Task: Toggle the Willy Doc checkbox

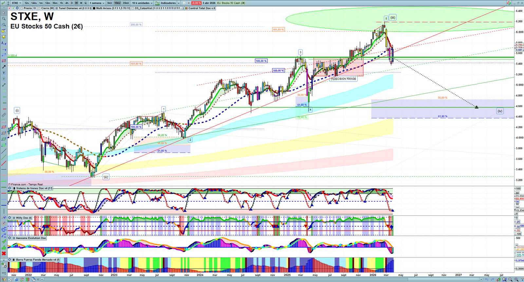Action: point(14,218)
